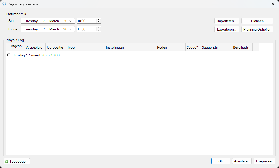Cancel with the Annuleren button
This screenshot has height=168, width=279.
242,161
